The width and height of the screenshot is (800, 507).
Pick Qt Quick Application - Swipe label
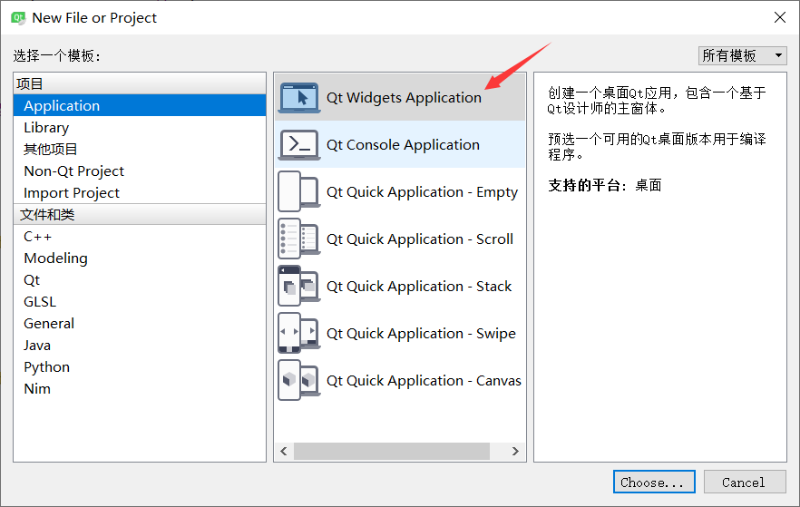[421, 334]
